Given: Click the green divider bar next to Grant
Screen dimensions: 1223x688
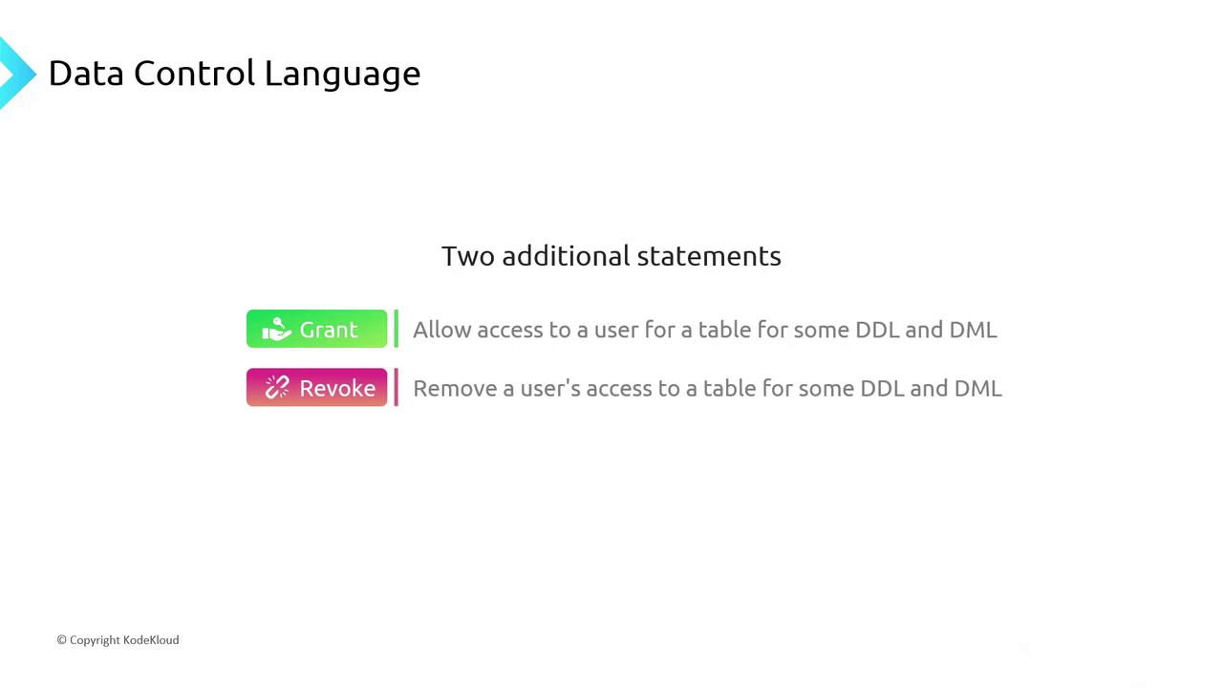Looking at the screenshot, I should (396, 329).
